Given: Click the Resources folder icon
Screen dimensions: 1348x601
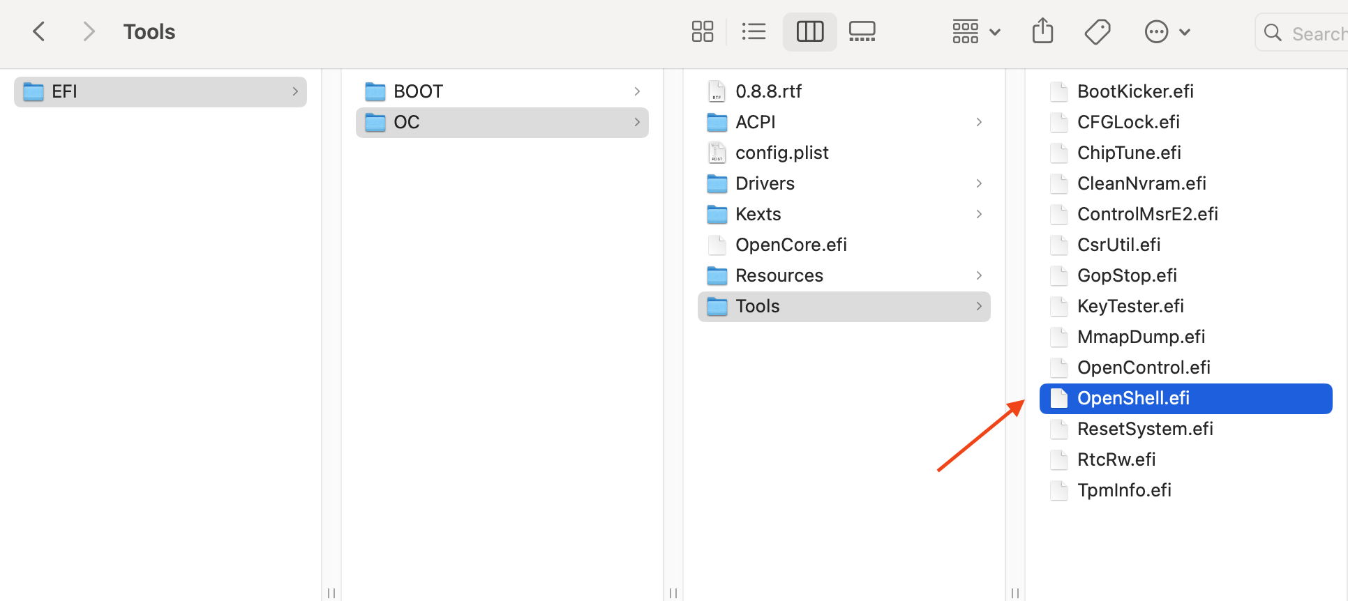Looking at the screenshot, I should click(717, 275).
